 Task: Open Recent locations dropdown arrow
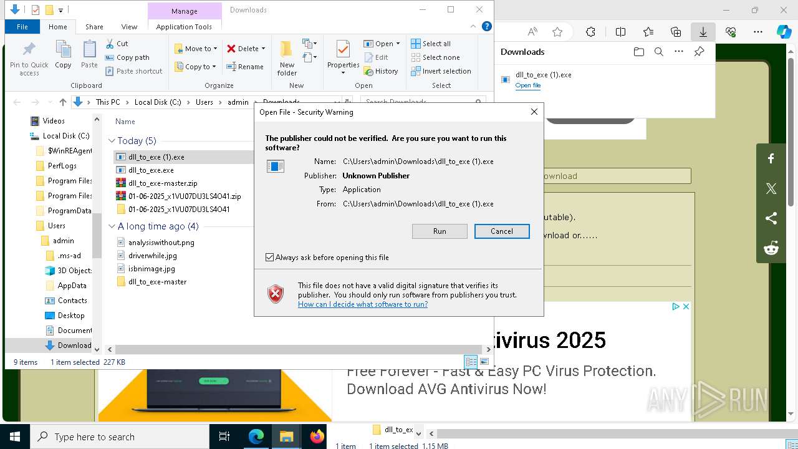50,102
